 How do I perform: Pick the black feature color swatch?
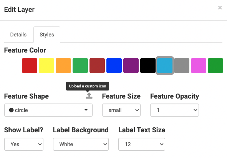tap(148, 66)
